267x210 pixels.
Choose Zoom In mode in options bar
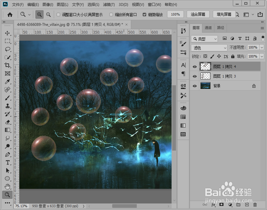[x=39, y=15]
